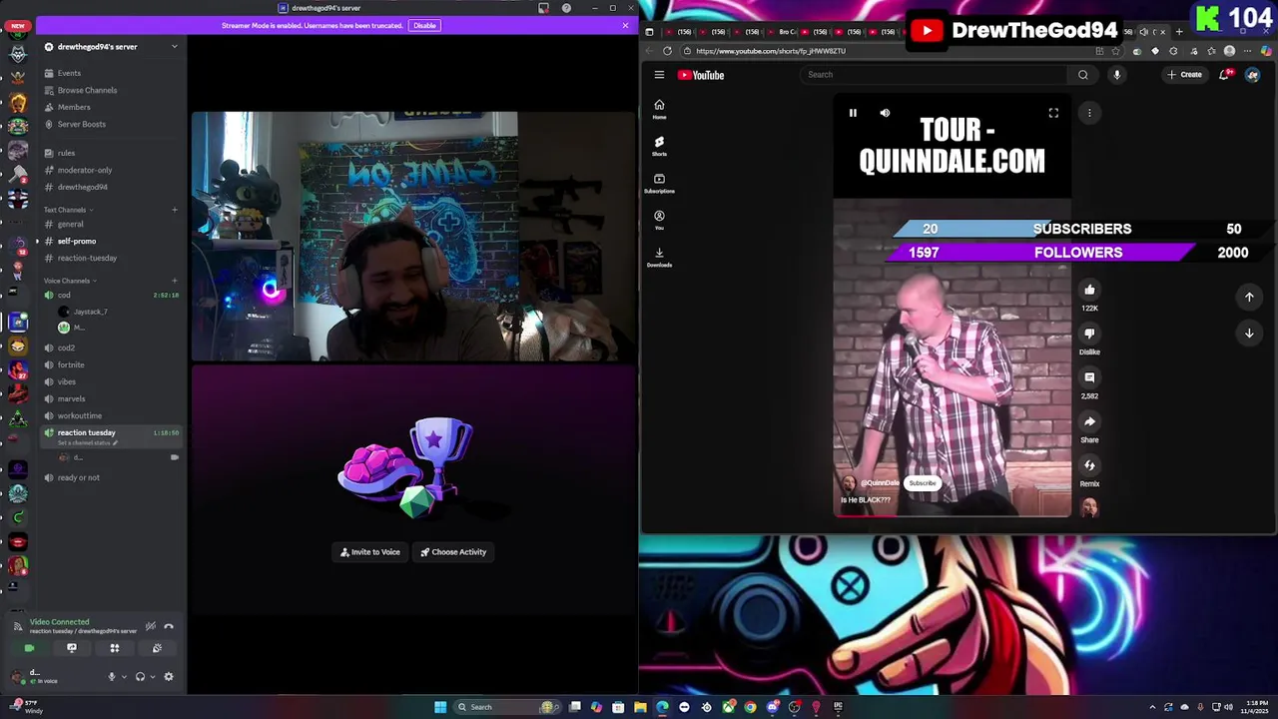Click Invite to Voice button
Image resolution: width=1278 pixels, height=719 pixels.
[x=369, y=552]
